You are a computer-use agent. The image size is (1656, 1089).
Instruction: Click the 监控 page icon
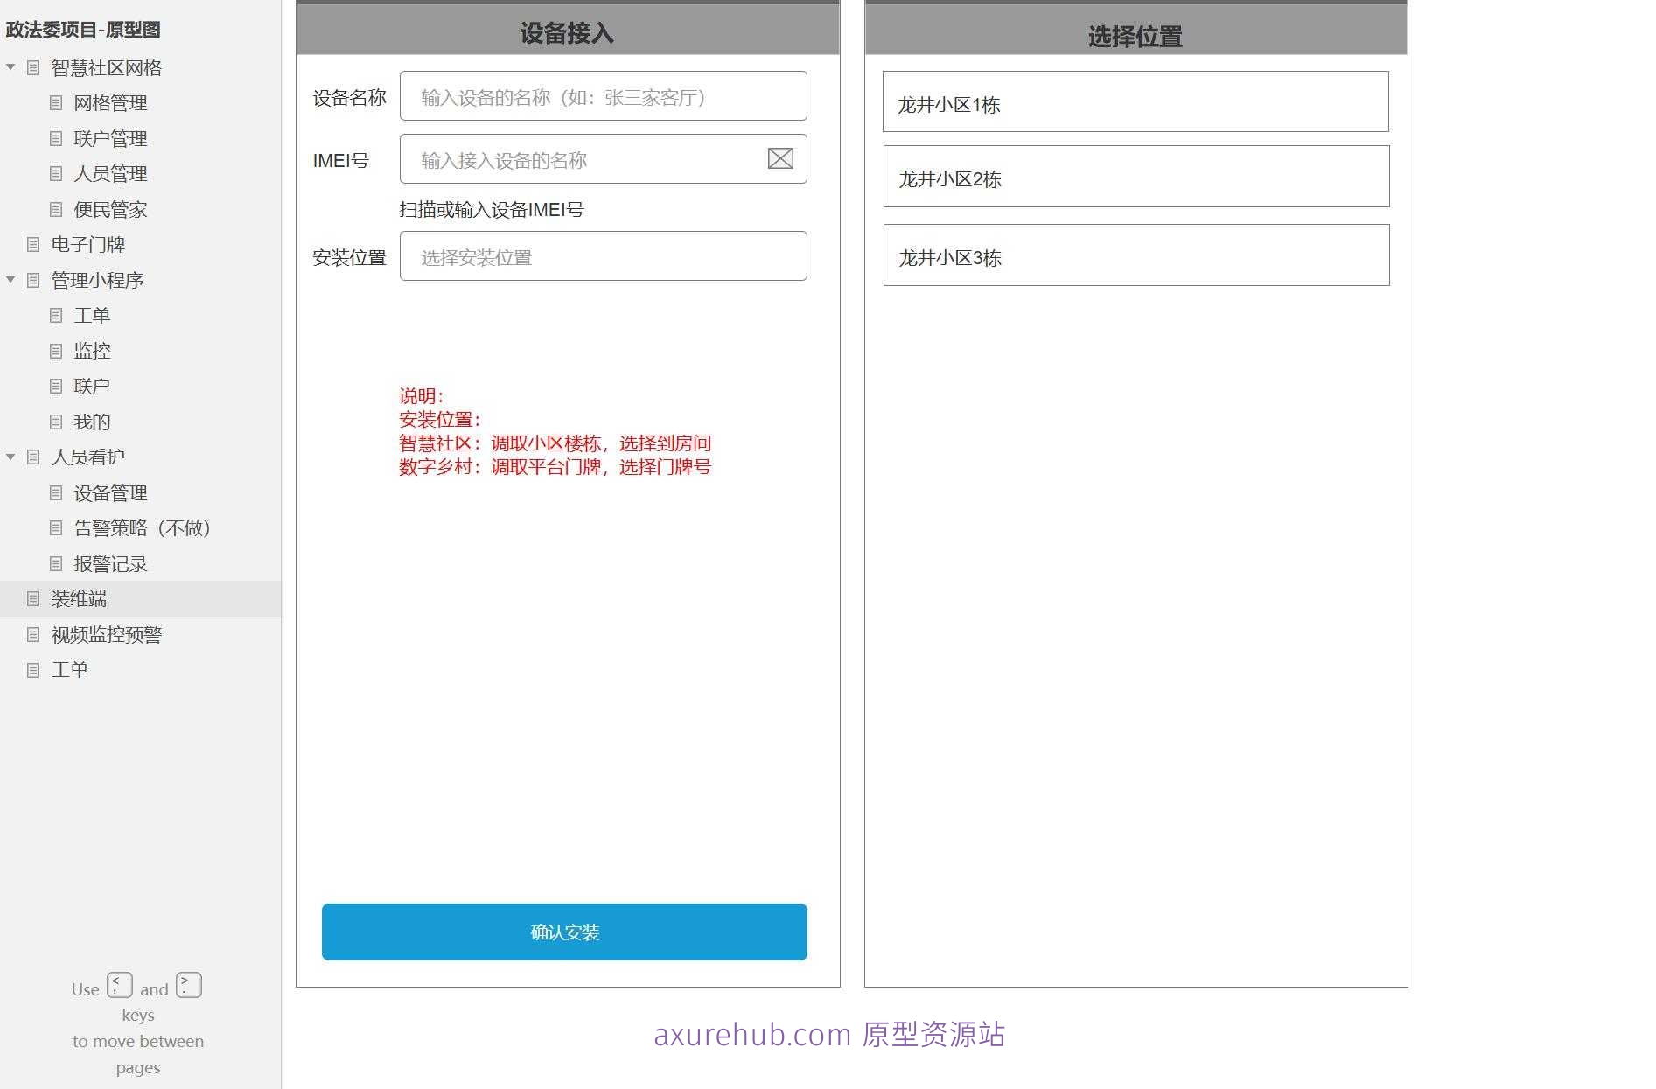56,351
